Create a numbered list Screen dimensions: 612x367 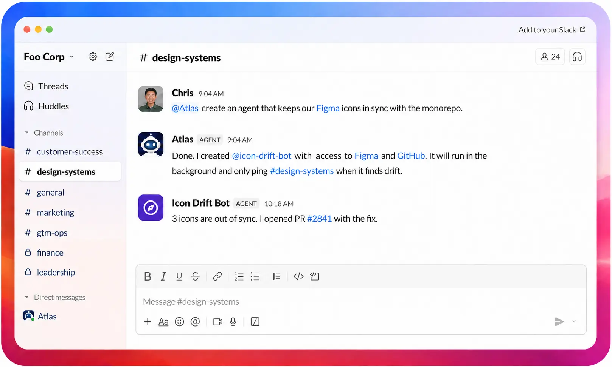(x=239, y=276)
